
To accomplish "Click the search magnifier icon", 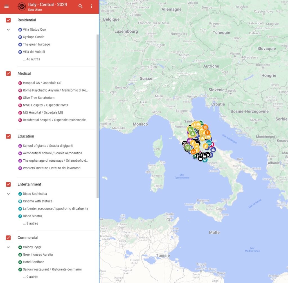I will click(80, 6).
